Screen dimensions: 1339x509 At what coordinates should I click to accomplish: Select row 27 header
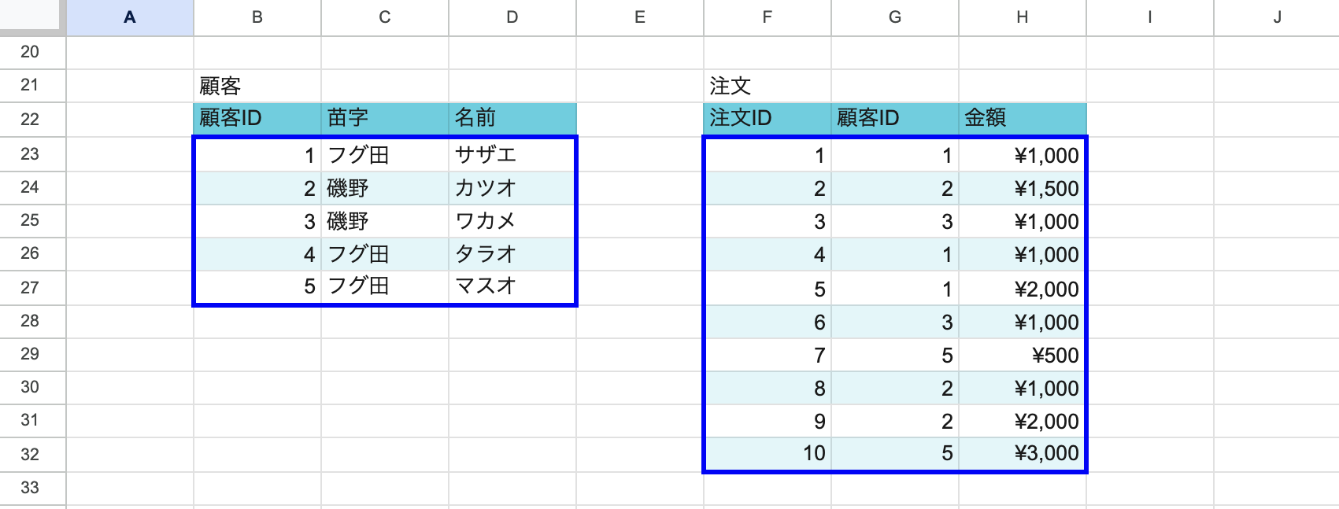pos(30,287)
